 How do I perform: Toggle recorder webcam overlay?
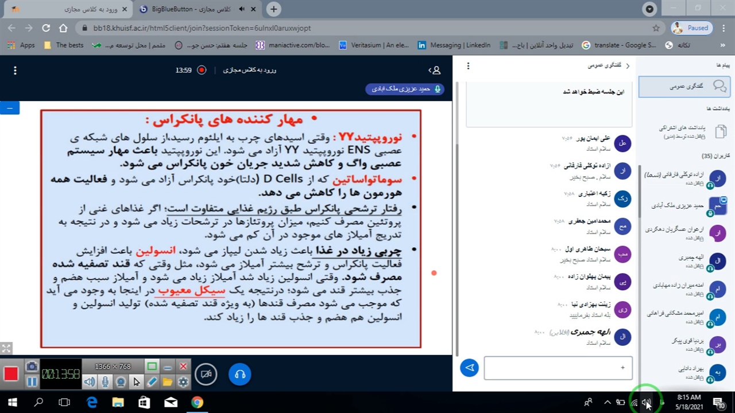coord(121,381)
